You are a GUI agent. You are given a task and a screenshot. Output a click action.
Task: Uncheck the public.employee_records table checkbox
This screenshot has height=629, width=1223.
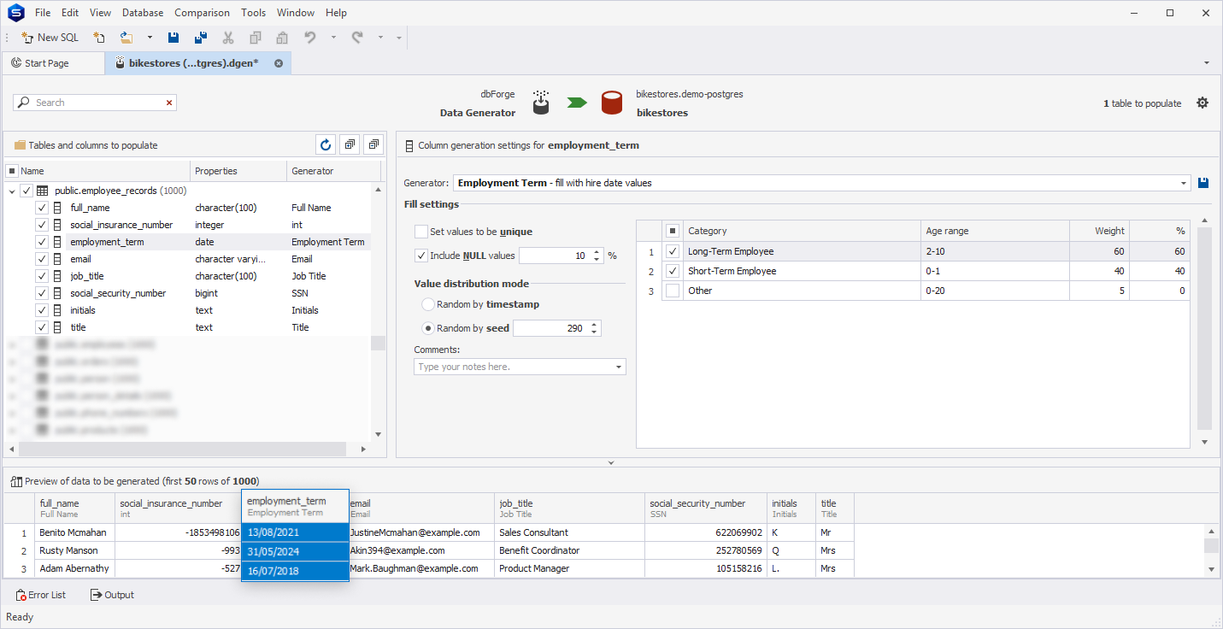26,191
